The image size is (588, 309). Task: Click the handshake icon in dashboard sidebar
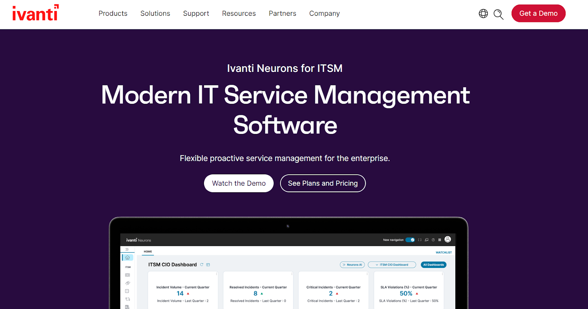[x=128, y=283]
